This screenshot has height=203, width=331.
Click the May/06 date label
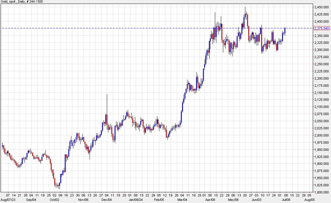(x=233, y=200)
